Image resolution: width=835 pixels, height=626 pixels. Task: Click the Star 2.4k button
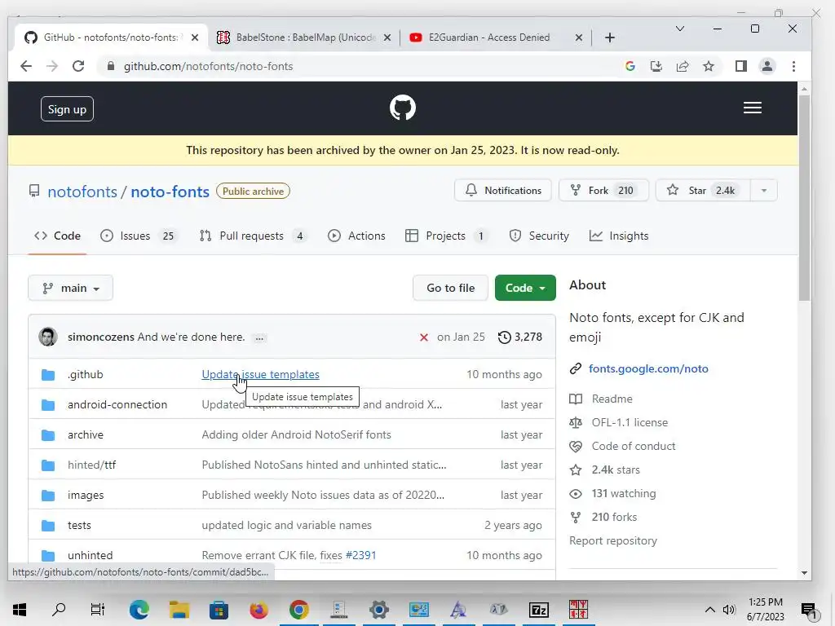click(703, 191)
